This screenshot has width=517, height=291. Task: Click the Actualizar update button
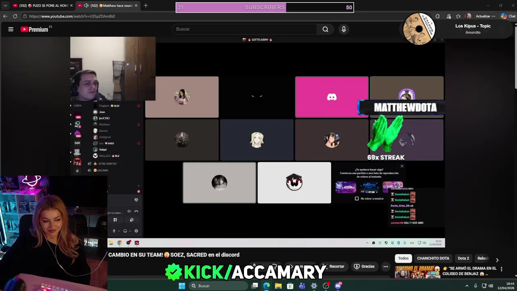click(485, 16)
